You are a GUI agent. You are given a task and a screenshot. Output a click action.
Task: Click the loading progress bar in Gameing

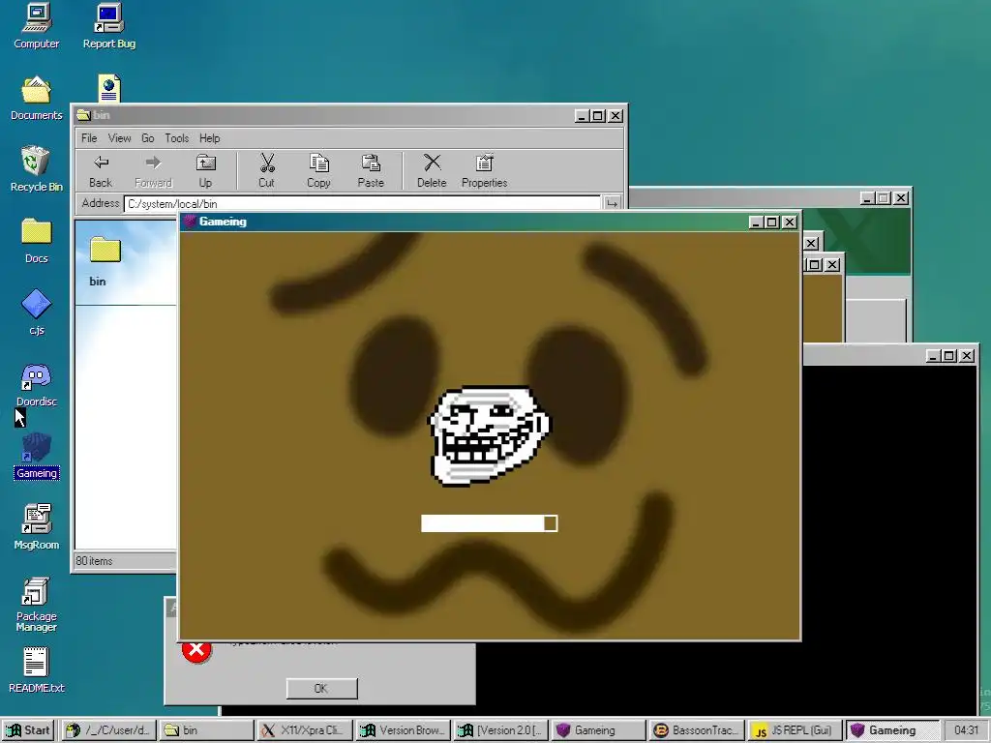point(489,523)
